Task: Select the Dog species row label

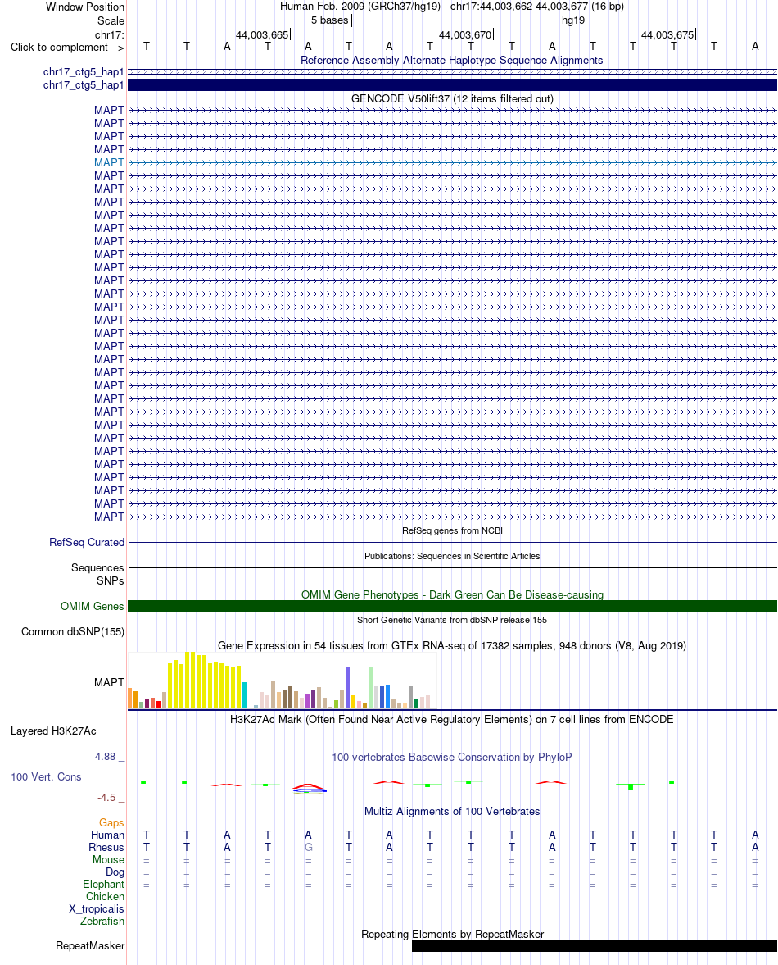Action: coord(115,872)
